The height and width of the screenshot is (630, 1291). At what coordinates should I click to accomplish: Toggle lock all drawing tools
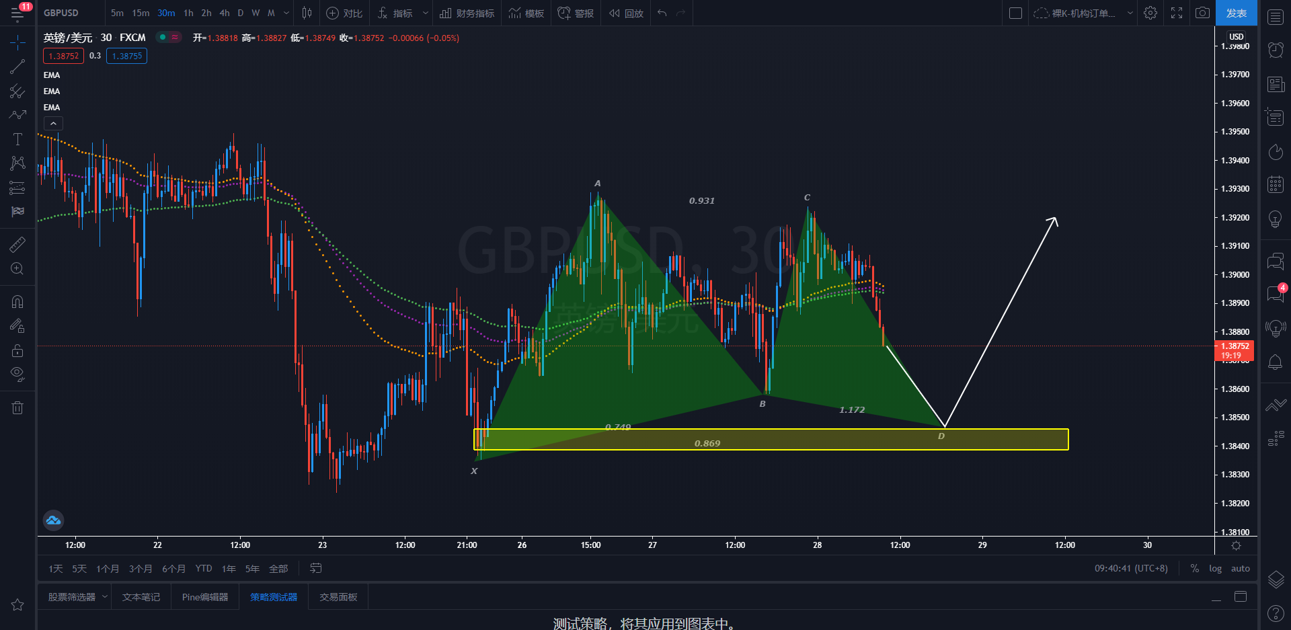17,350
